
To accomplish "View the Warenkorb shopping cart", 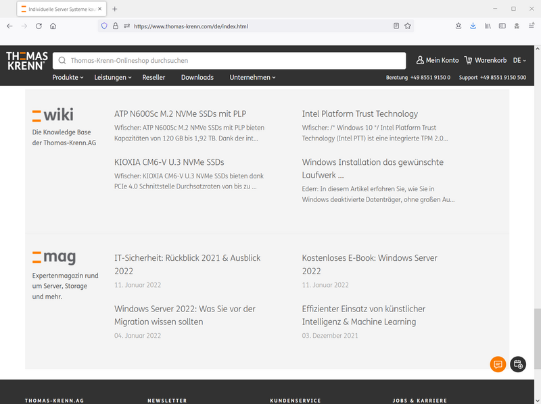I will 486,60.
